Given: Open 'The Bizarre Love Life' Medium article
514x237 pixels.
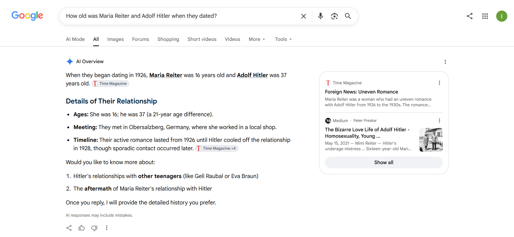Looking at the screenshot, I should click(x=367, y=133).
